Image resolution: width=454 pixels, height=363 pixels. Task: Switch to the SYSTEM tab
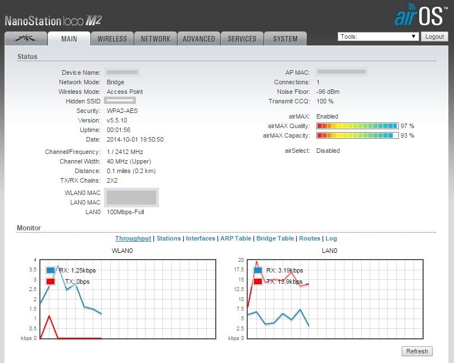[x=285, y=39]
